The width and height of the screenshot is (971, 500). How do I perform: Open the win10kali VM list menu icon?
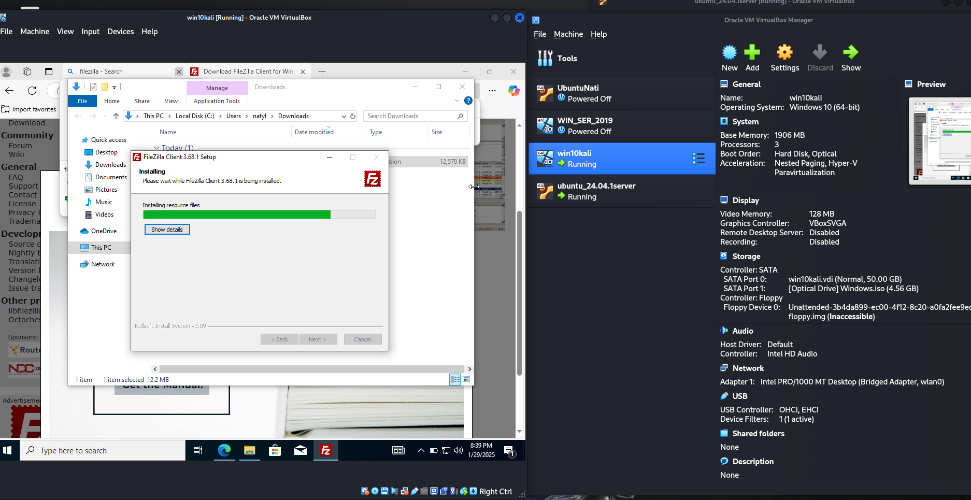(x=698, y=159)
